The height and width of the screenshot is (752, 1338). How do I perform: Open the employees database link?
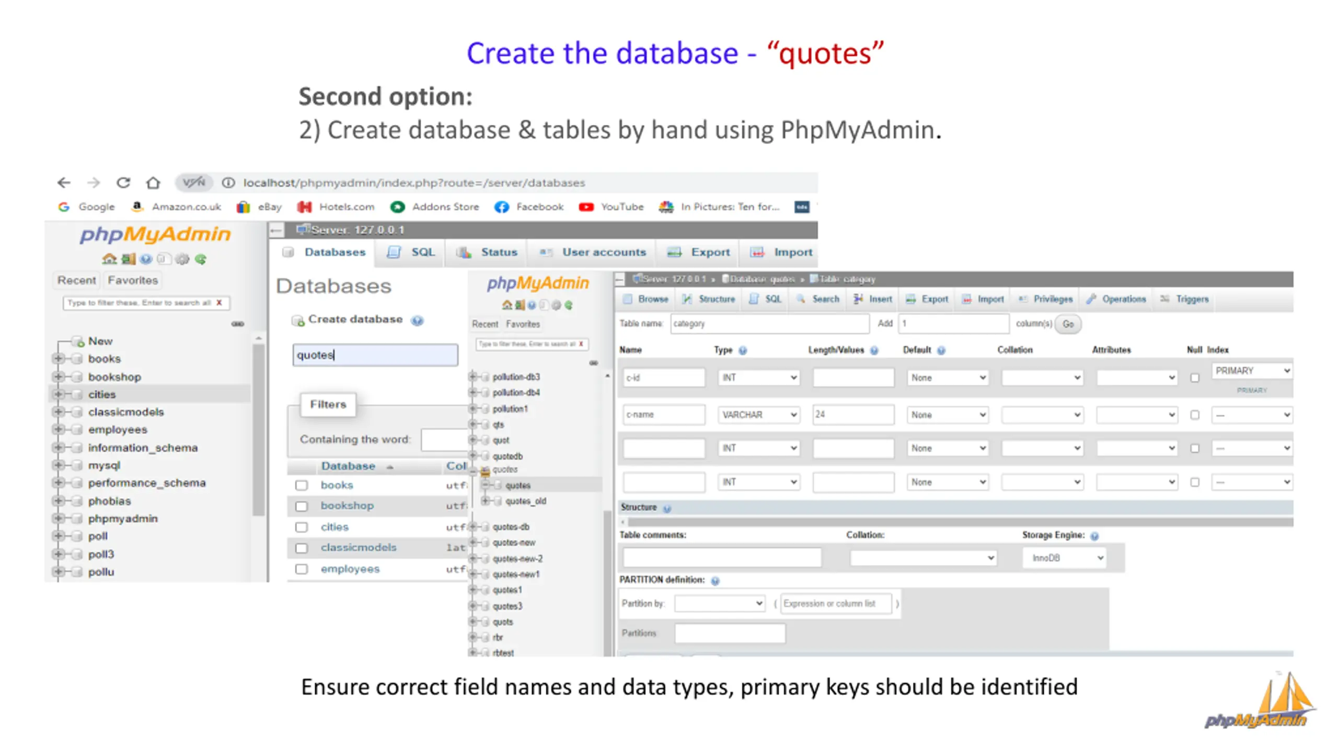[x=350, y=569]
